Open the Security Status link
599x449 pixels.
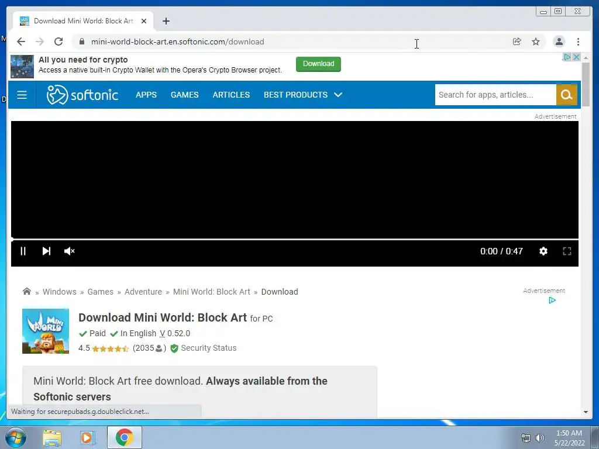coord(209,348)
